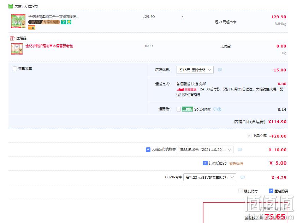
Task: Open the 省4.25元:88VIP专享9.5折 dropdown
Action: (x=210, y=177)
